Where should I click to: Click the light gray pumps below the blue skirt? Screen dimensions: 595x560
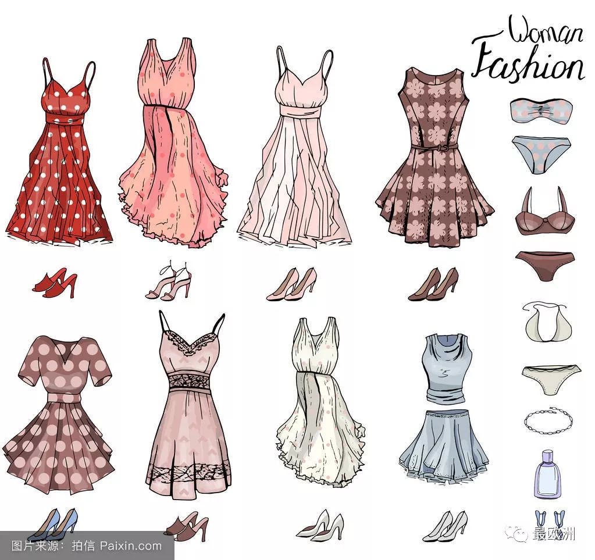(445, 526)
